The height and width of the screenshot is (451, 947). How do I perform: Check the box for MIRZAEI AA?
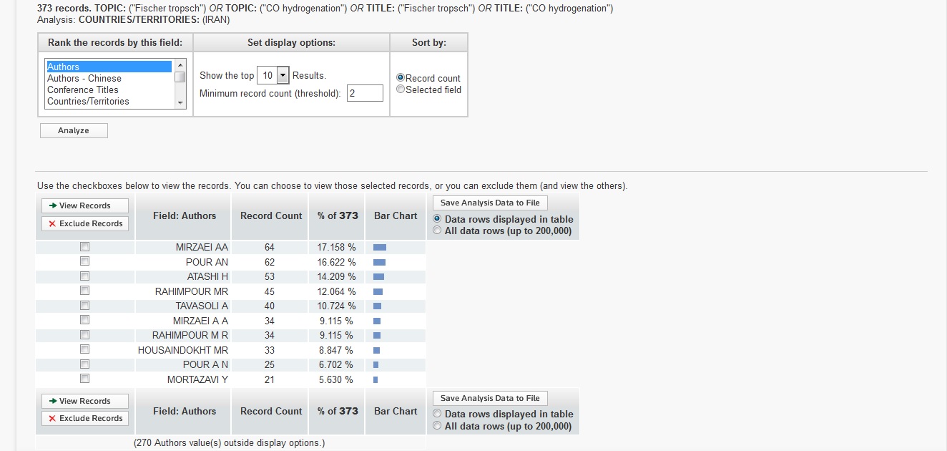[84, 247]
